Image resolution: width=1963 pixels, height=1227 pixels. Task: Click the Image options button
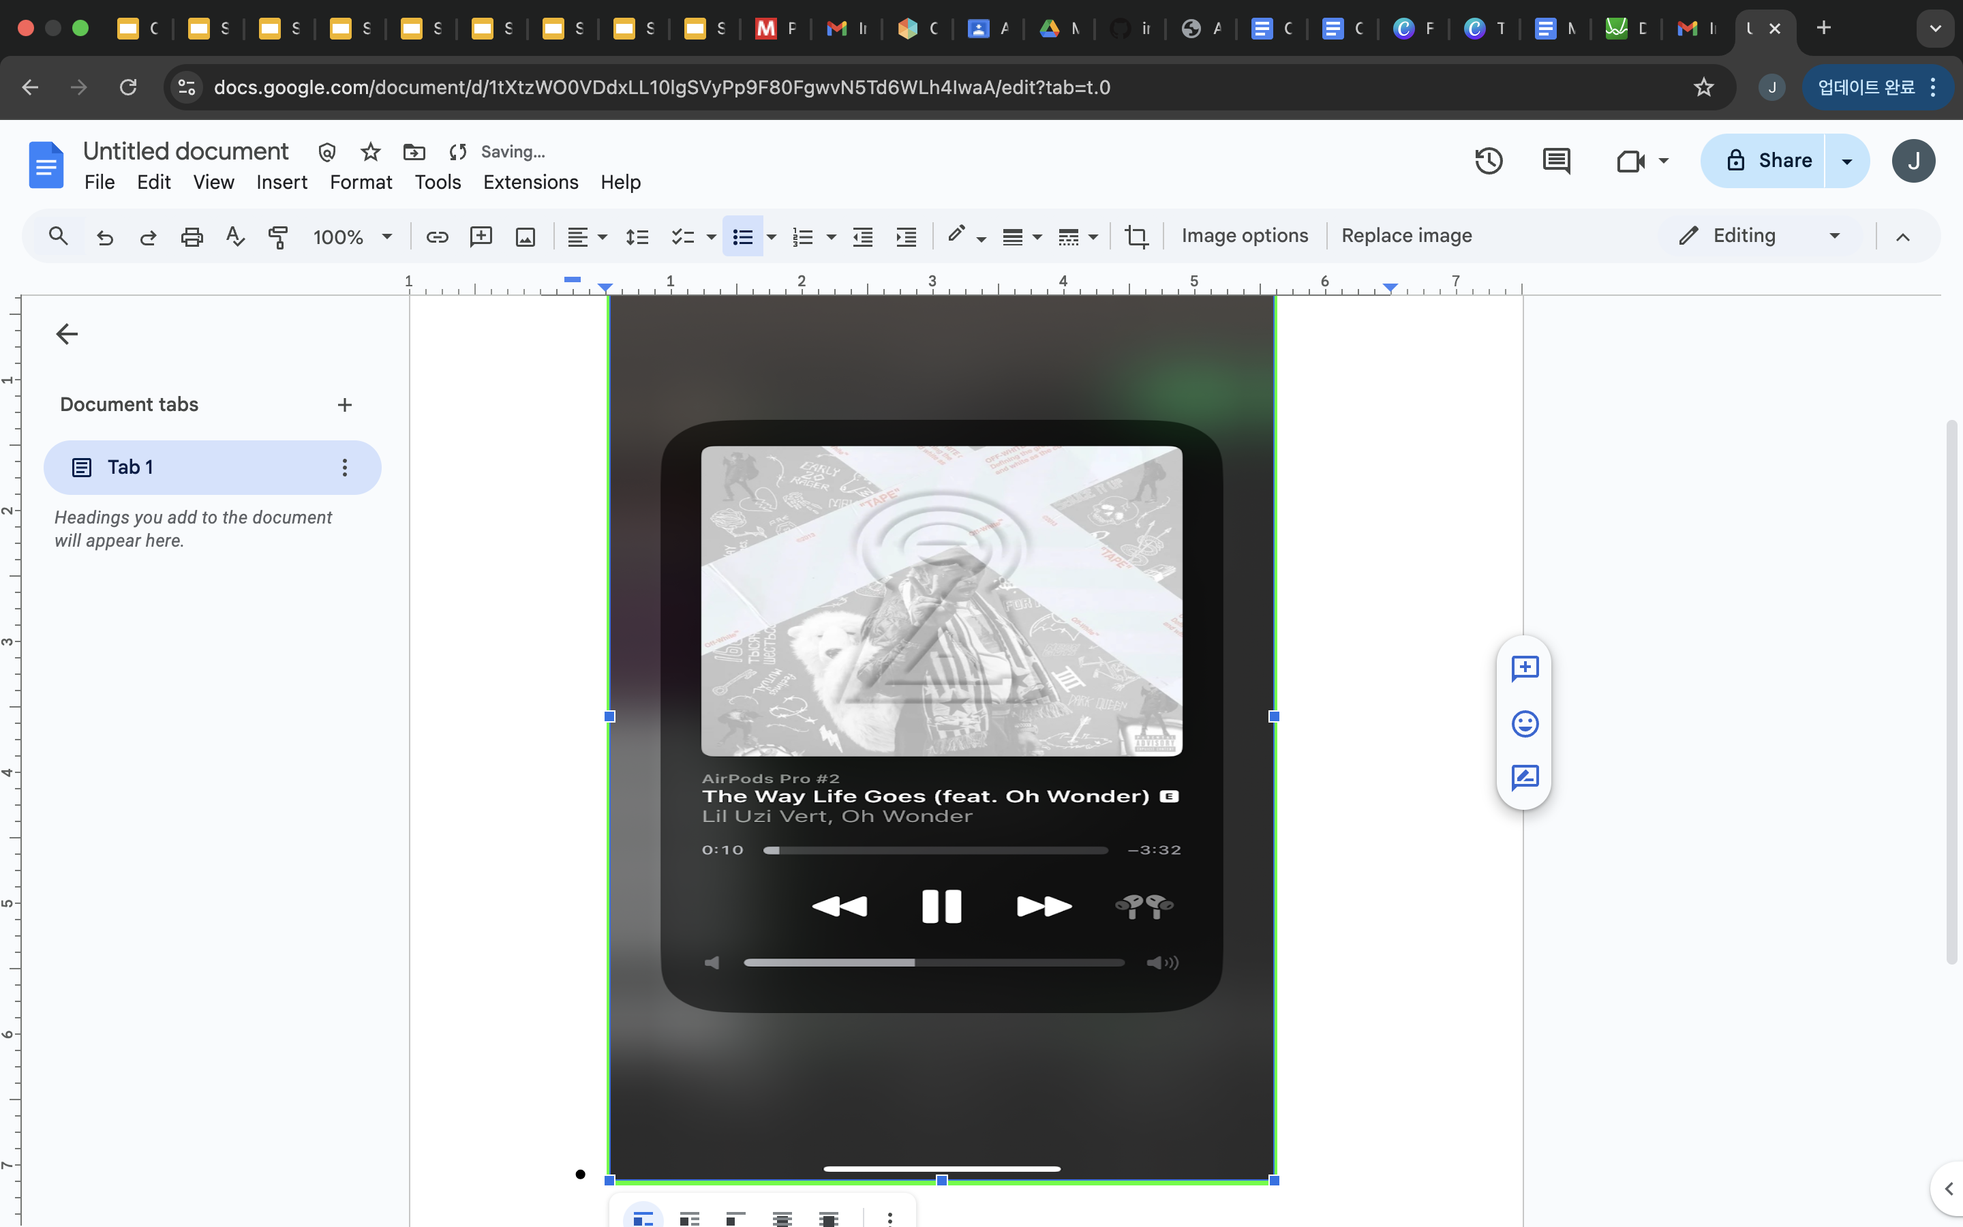click(x=1245, y=235)
